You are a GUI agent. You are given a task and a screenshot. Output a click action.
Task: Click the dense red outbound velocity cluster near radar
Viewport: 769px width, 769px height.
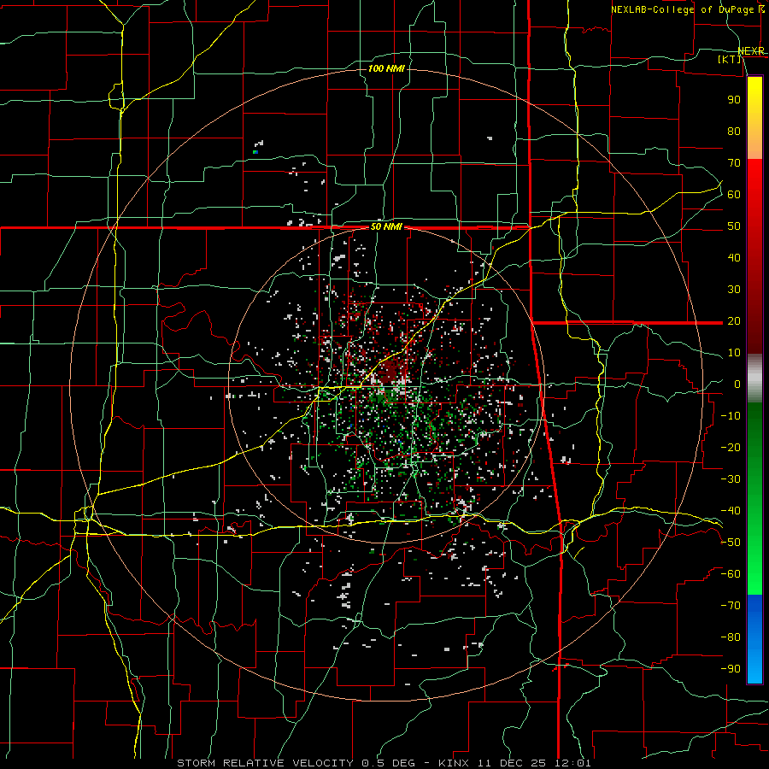click(390, 372)
